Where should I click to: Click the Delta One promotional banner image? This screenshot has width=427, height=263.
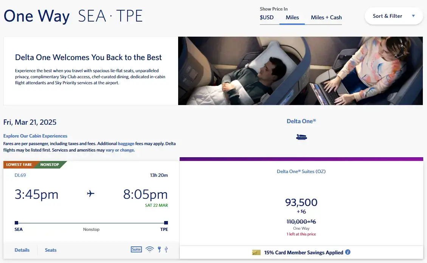pos(300,71)
